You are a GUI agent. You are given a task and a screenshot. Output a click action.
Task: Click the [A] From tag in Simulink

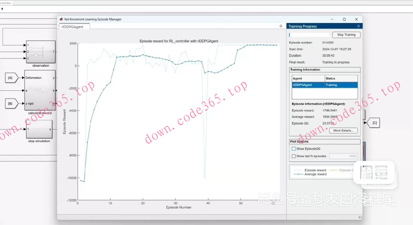(x=12, y=78)
